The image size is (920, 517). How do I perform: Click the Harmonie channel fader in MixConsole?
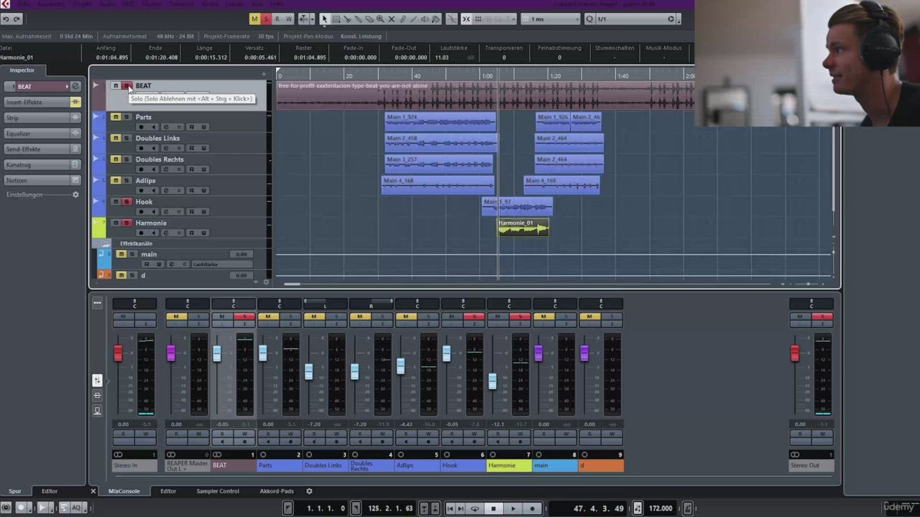tap(492, 381)
